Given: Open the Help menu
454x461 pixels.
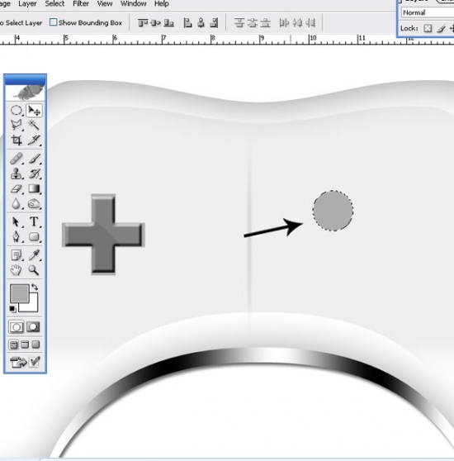Looking at the screenshot, I should (x=162, y=4).
